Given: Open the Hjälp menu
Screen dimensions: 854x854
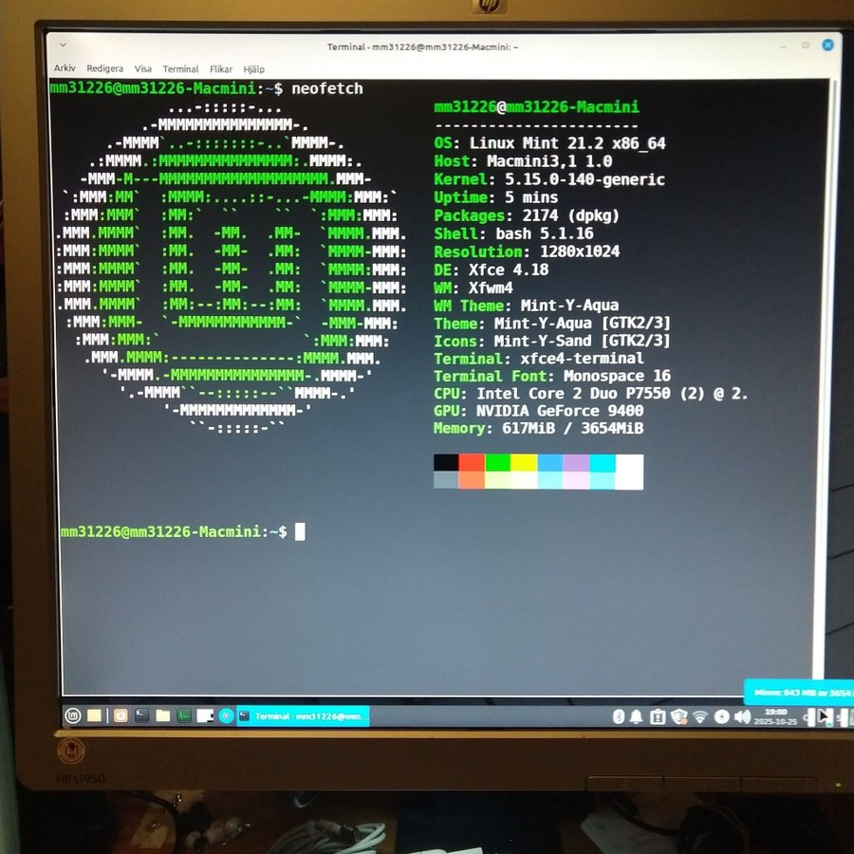Looking at the screenshot, I should click(254, 69).
